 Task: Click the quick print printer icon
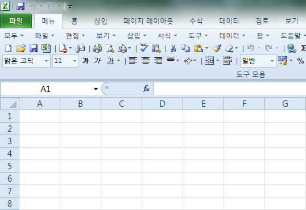pos(97,48)
